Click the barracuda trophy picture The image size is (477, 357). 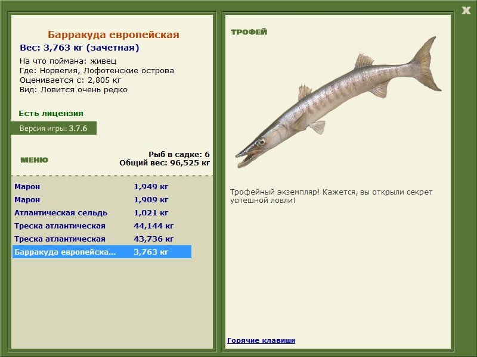337,104
